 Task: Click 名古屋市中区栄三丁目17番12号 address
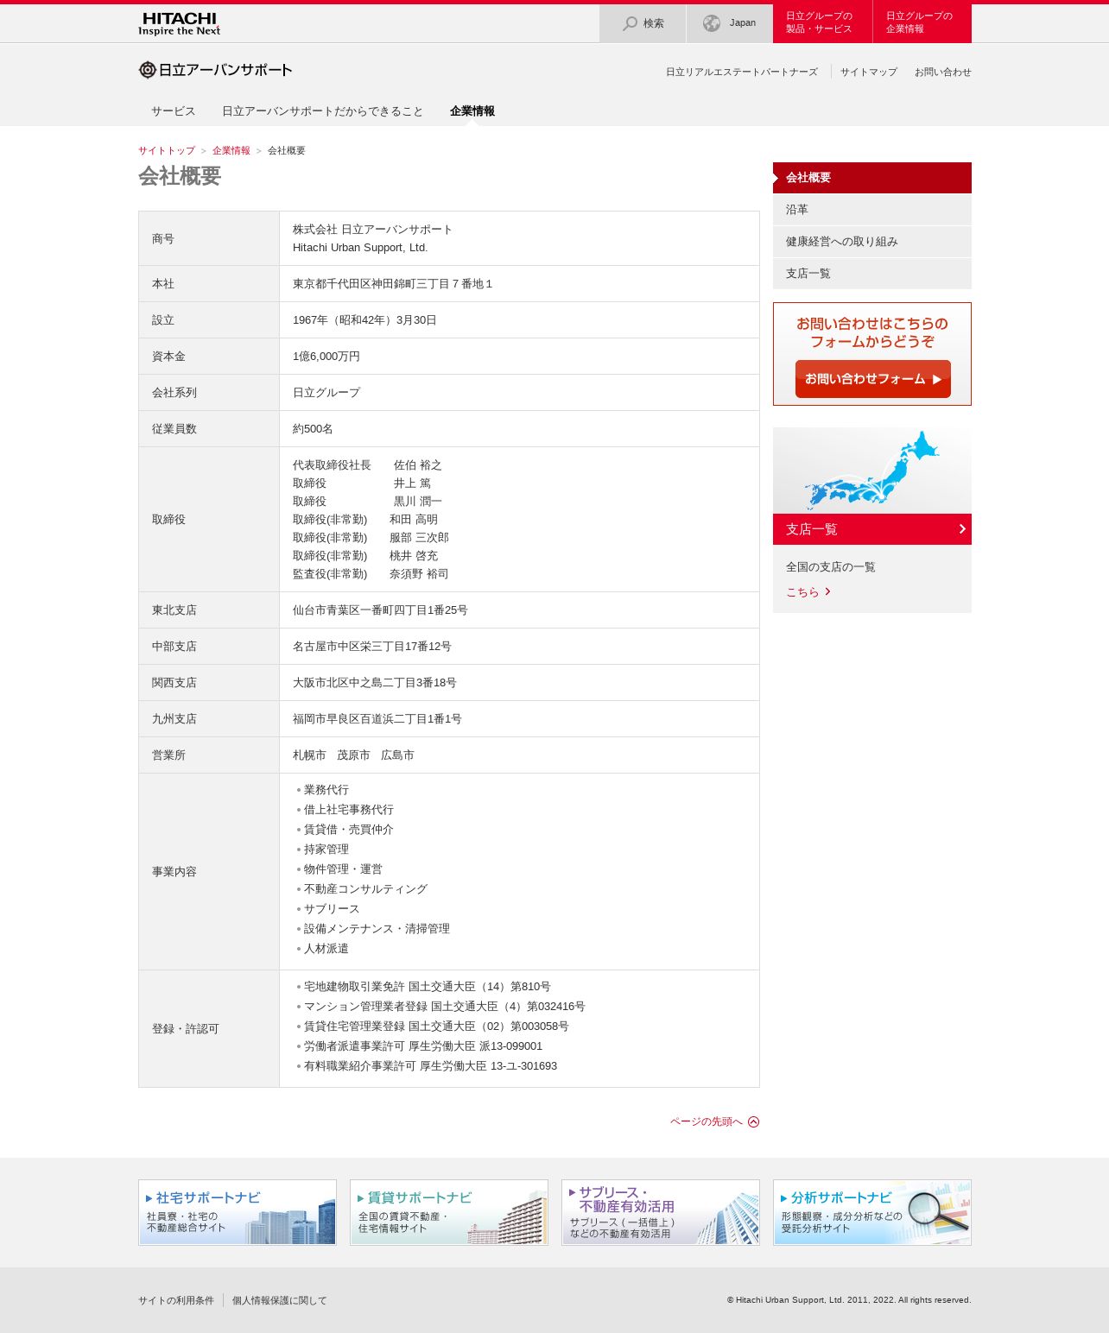pos(372,647)
